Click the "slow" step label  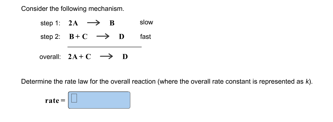coord(146,22)
